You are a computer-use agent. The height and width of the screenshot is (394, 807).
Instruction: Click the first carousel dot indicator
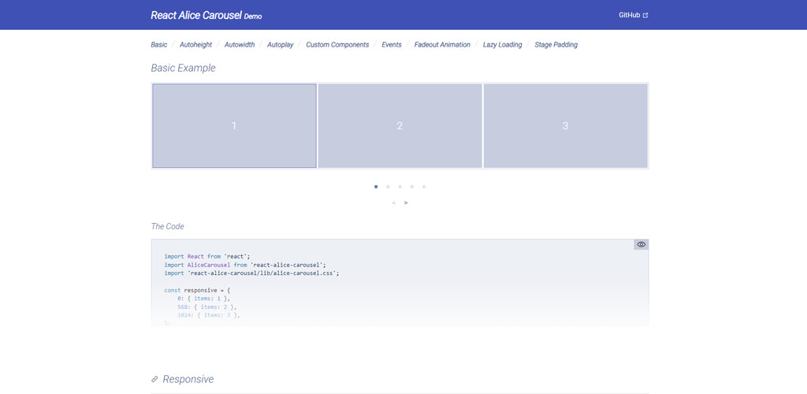376,187
